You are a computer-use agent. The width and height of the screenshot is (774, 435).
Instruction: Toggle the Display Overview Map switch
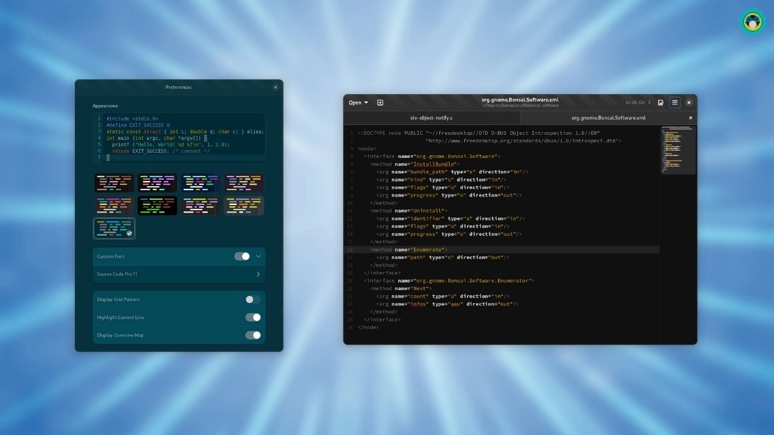click(x=253, y=335)
